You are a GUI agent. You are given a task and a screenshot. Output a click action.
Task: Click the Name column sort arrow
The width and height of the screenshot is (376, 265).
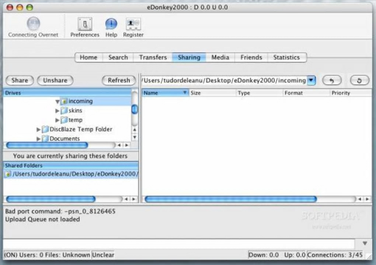click(185, 93)
